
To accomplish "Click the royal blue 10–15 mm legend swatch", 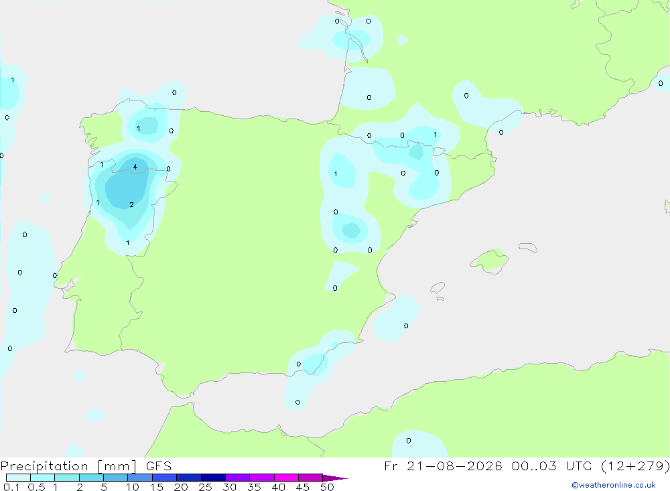I will [x=140, y=478].
